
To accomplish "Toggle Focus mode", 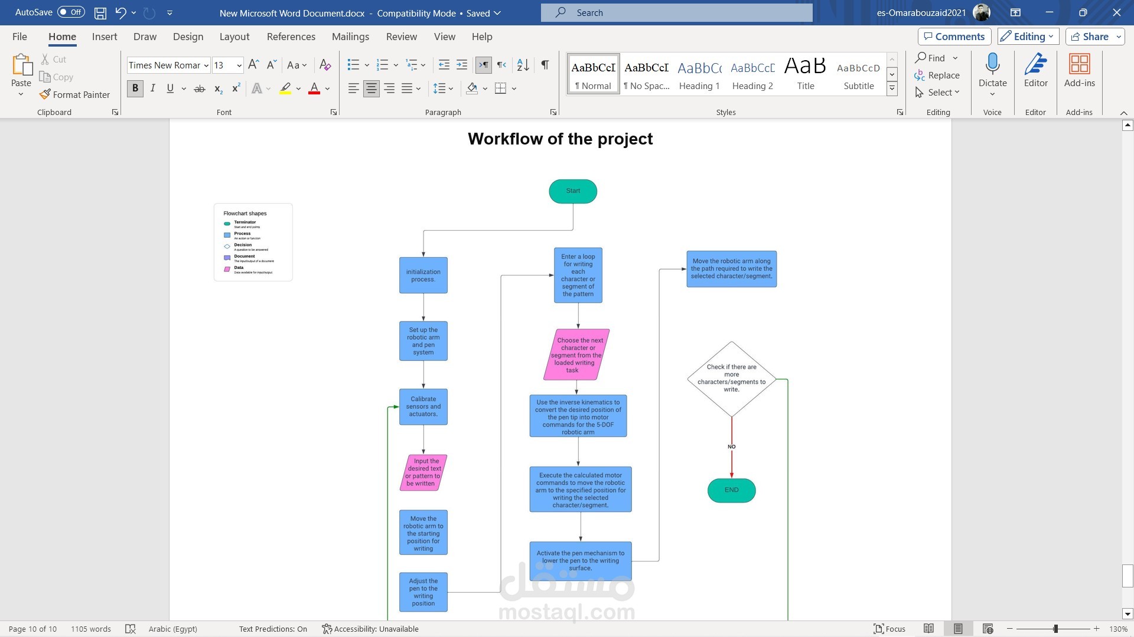I will (x=889, y=629).
